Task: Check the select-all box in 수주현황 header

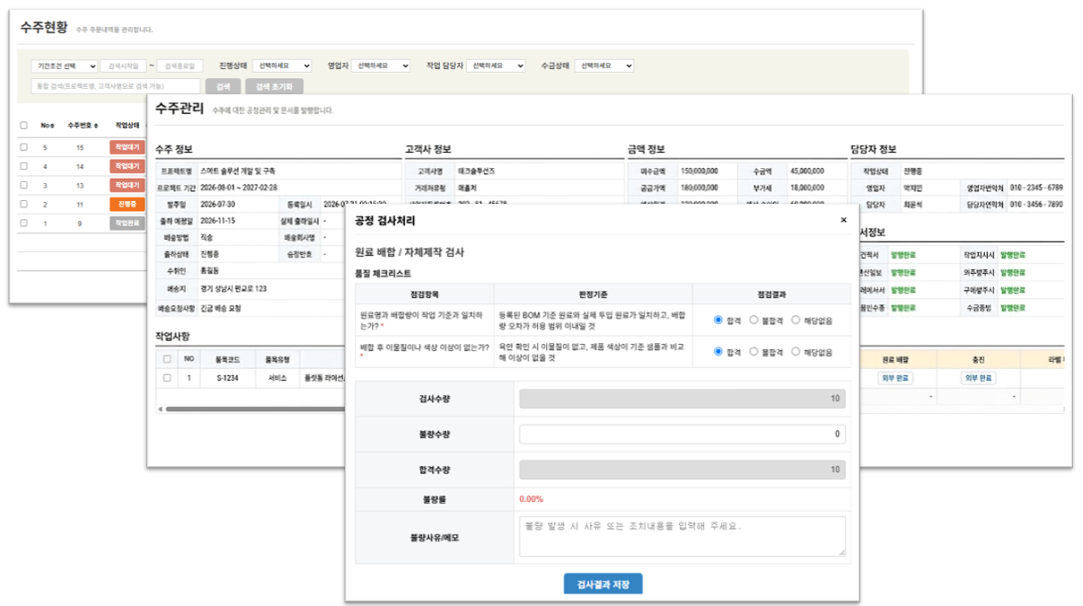Action: (x=23, y=125)
